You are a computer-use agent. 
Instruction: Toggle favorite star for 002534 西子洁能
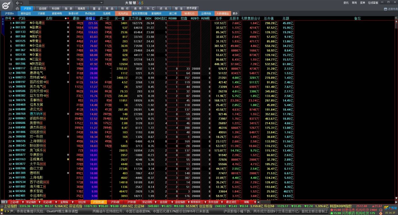pos(13,182)
